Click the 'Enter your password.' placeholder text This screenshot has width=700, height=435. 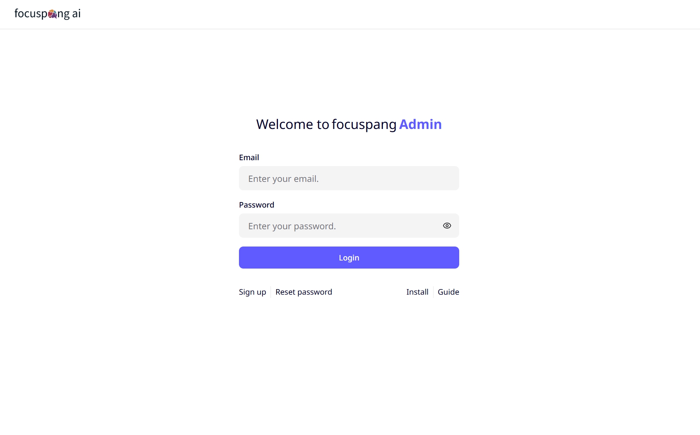pyautogui.click(x=292, y=226)
